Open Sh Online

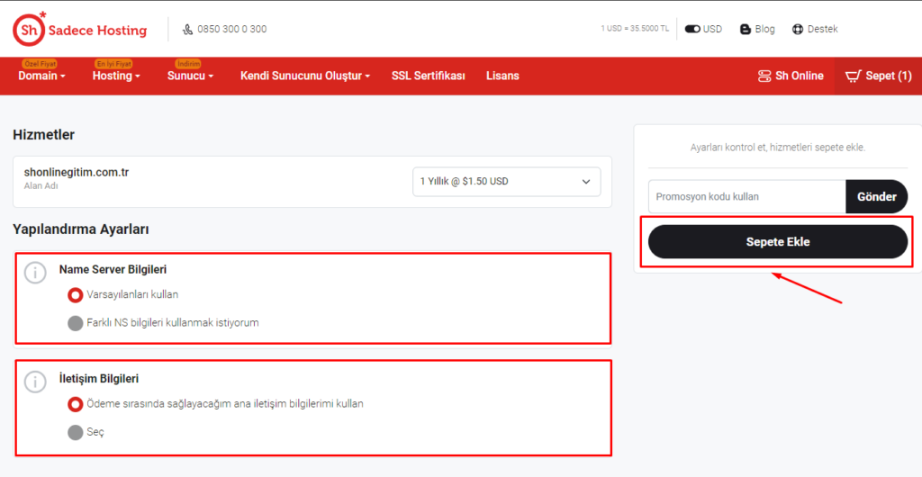click(800, 76)
